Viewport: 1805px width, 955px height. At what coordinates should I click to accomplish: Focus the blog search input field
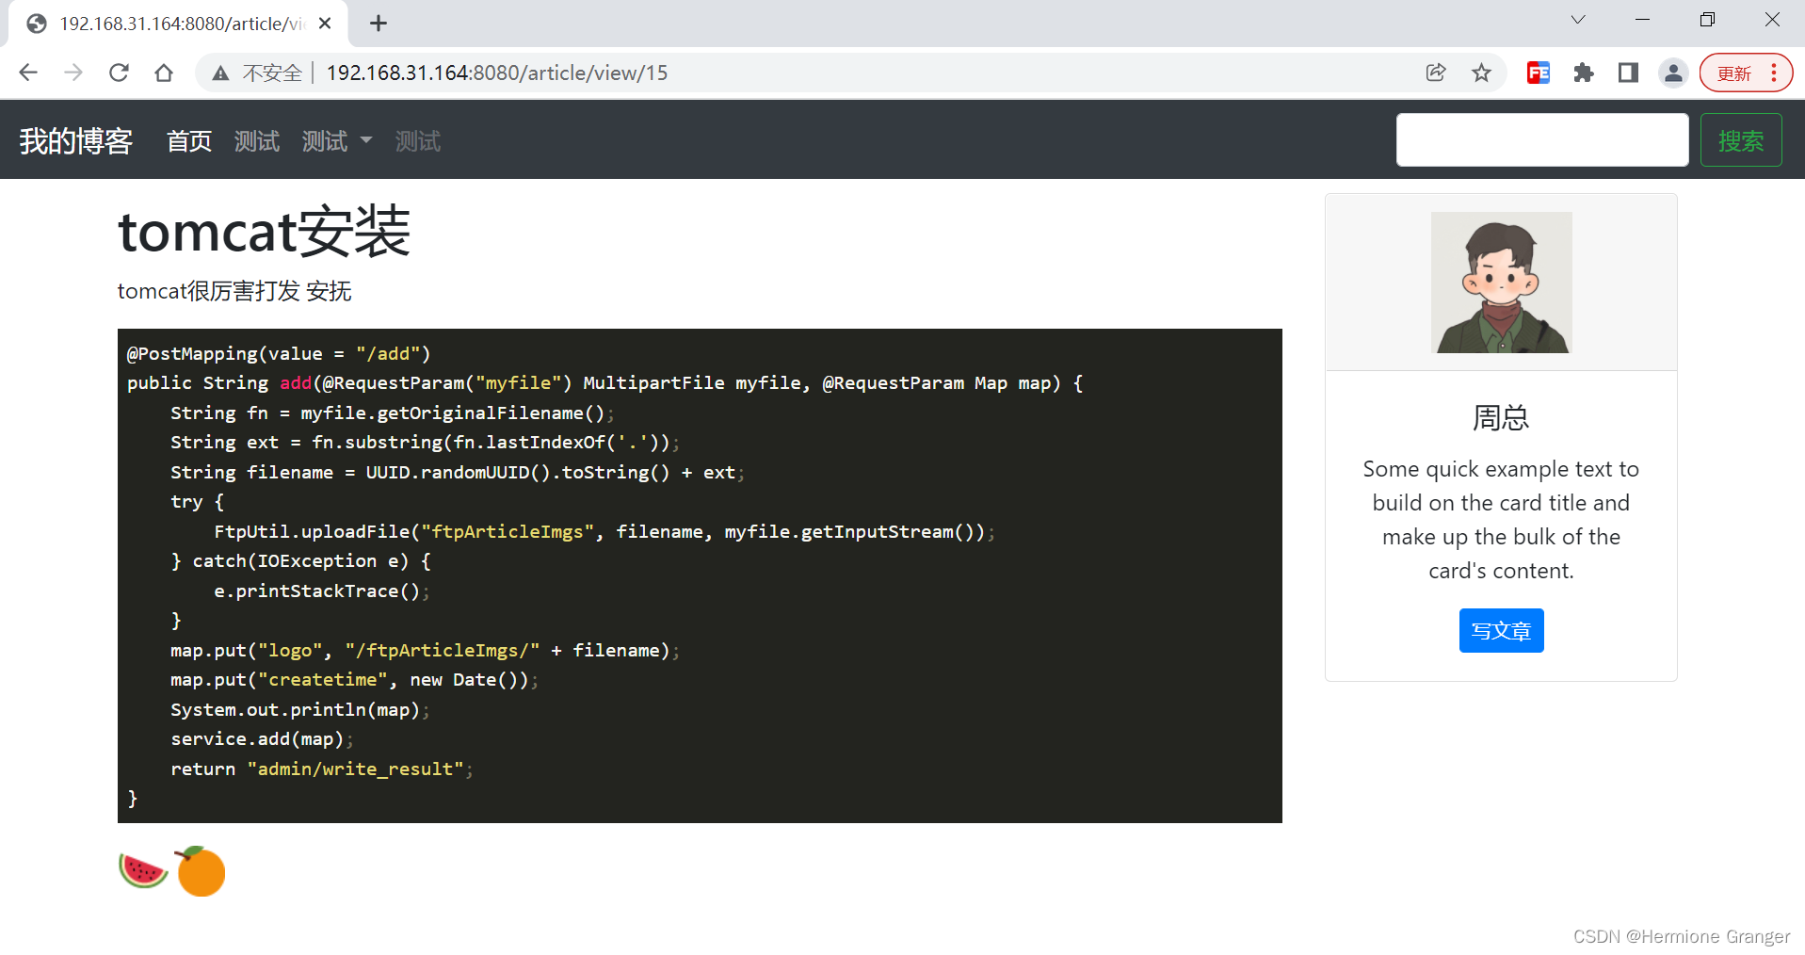tap(1542, 140)
